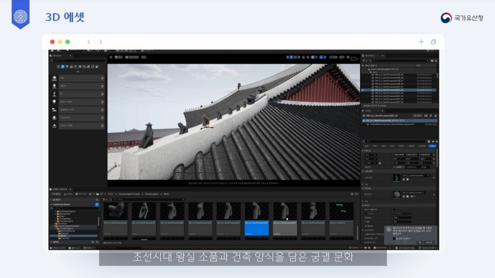Reset static mesh to default arrow icon

(x=434, y=177)
